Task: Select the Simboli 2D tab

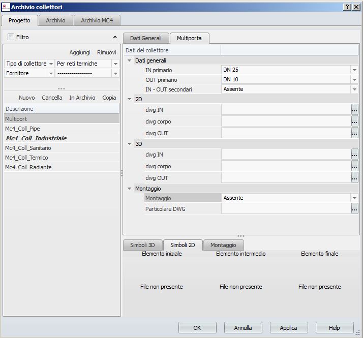Action: tap(183, 245)
